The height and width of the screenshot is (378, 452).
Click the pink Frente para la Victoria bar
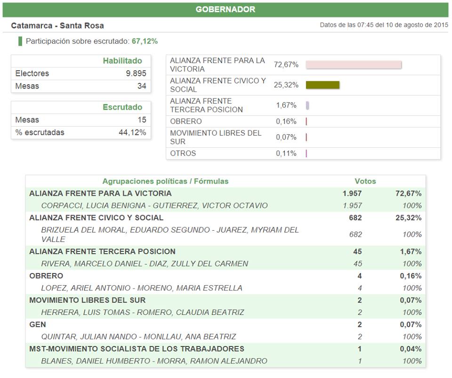pos(353,65)
